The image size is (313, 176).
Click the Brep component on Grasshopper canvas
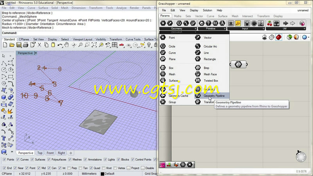(x=238, y=64)
